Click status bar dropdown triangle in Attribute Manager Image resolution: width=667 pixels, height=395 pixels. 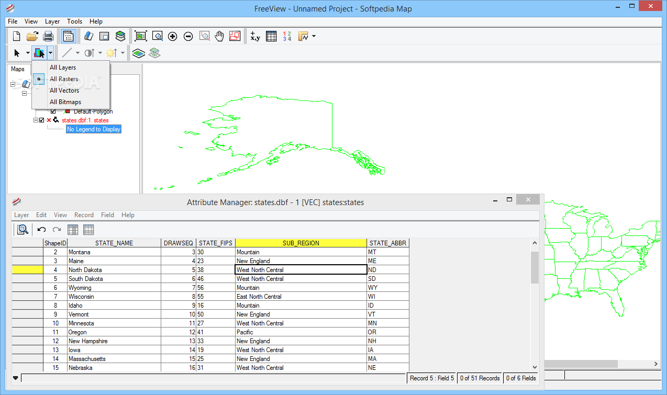[16, 378]
